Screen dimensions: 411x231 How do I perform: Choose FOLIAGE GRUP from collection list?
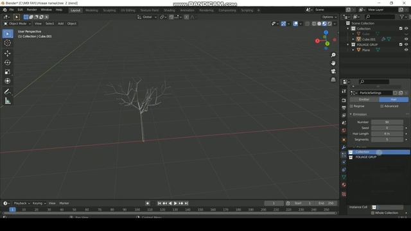click(x=379, y=157)
